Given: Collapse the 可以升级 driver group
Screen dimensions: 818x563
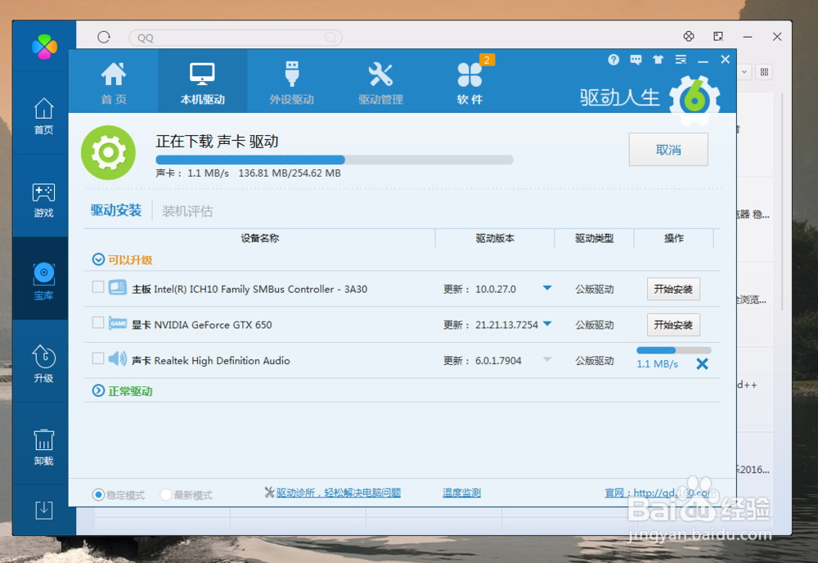Looking at the screenshot, I should pos(99,259).
